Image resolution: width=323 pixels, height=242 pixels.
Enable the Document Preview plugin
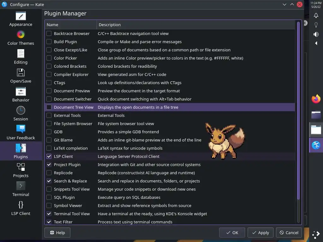coord(49,91)
